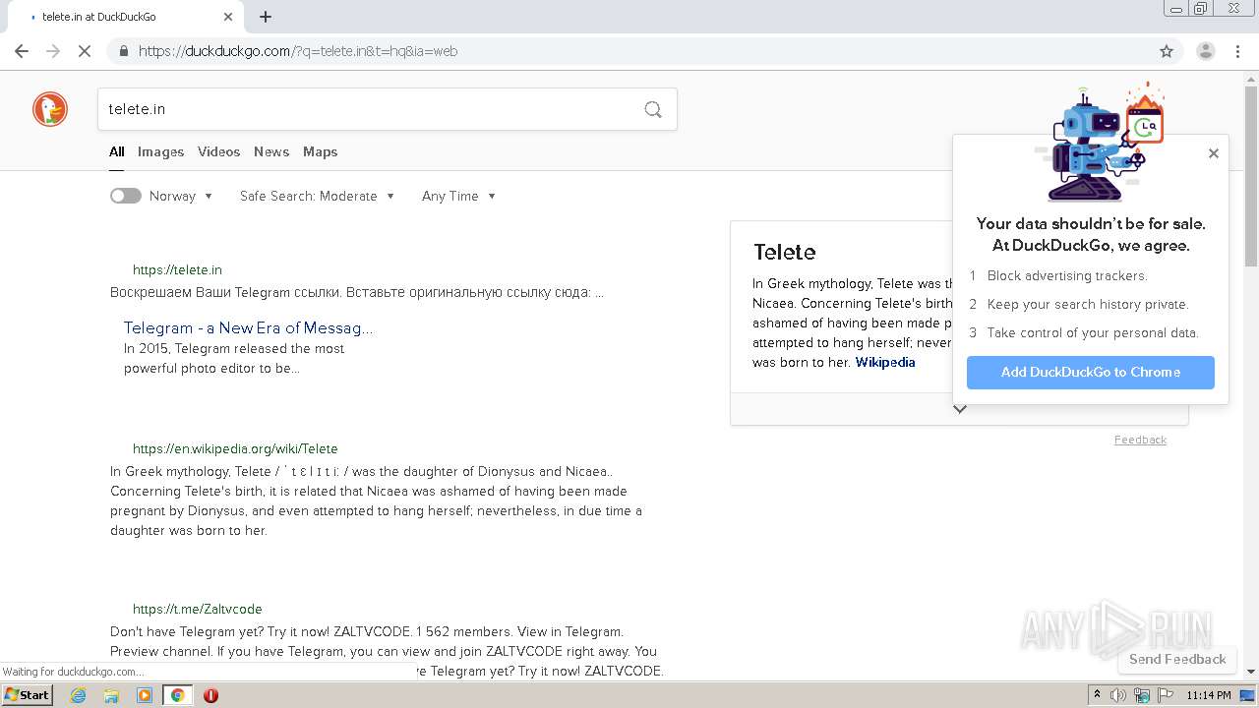Open media player from taskbar
Viewport: 1259px width, 708px height.
tap(145, 695)
